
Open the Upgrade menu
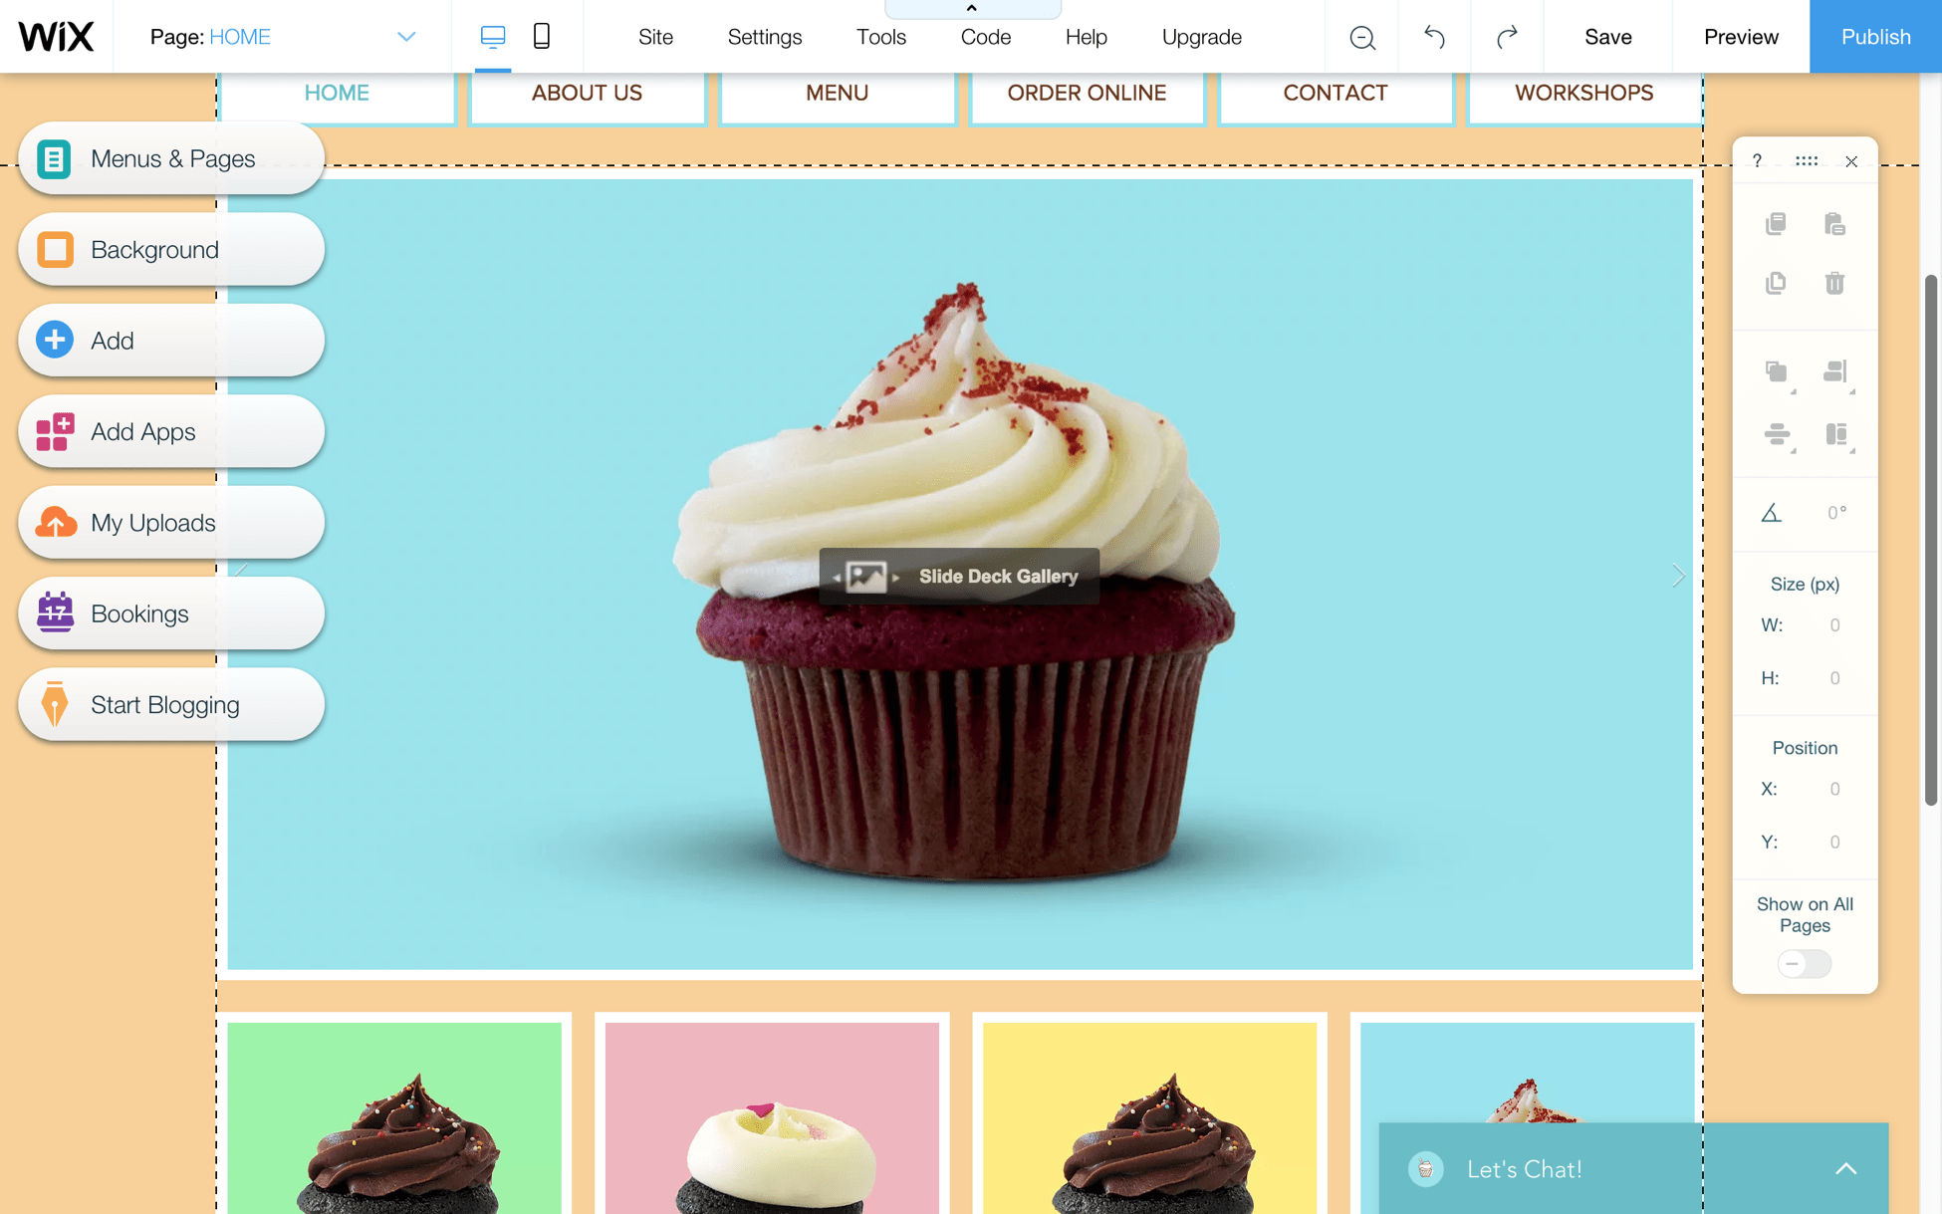(x=1202, y=37)
